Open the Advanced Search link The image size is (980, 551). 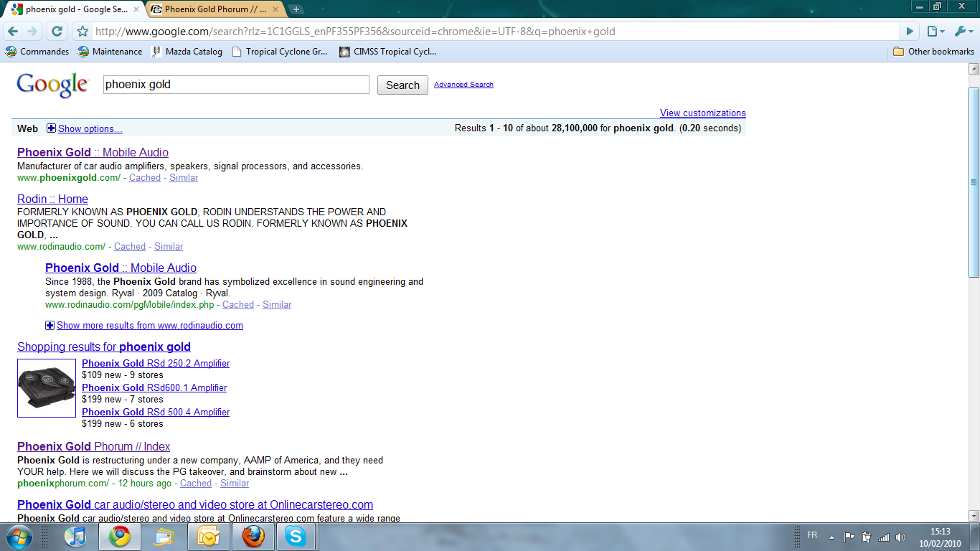coord(463,85)
